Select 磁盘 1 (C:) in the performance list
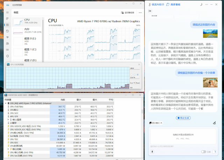Image resolution: width=224 pixels, height=160 pixels. 27,52
